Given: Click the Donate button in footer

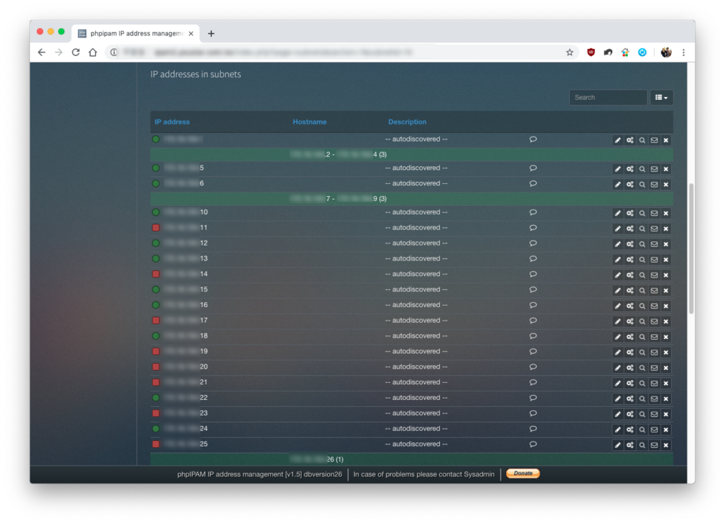Looking at the screenshot, I should (x=523, y=473).
